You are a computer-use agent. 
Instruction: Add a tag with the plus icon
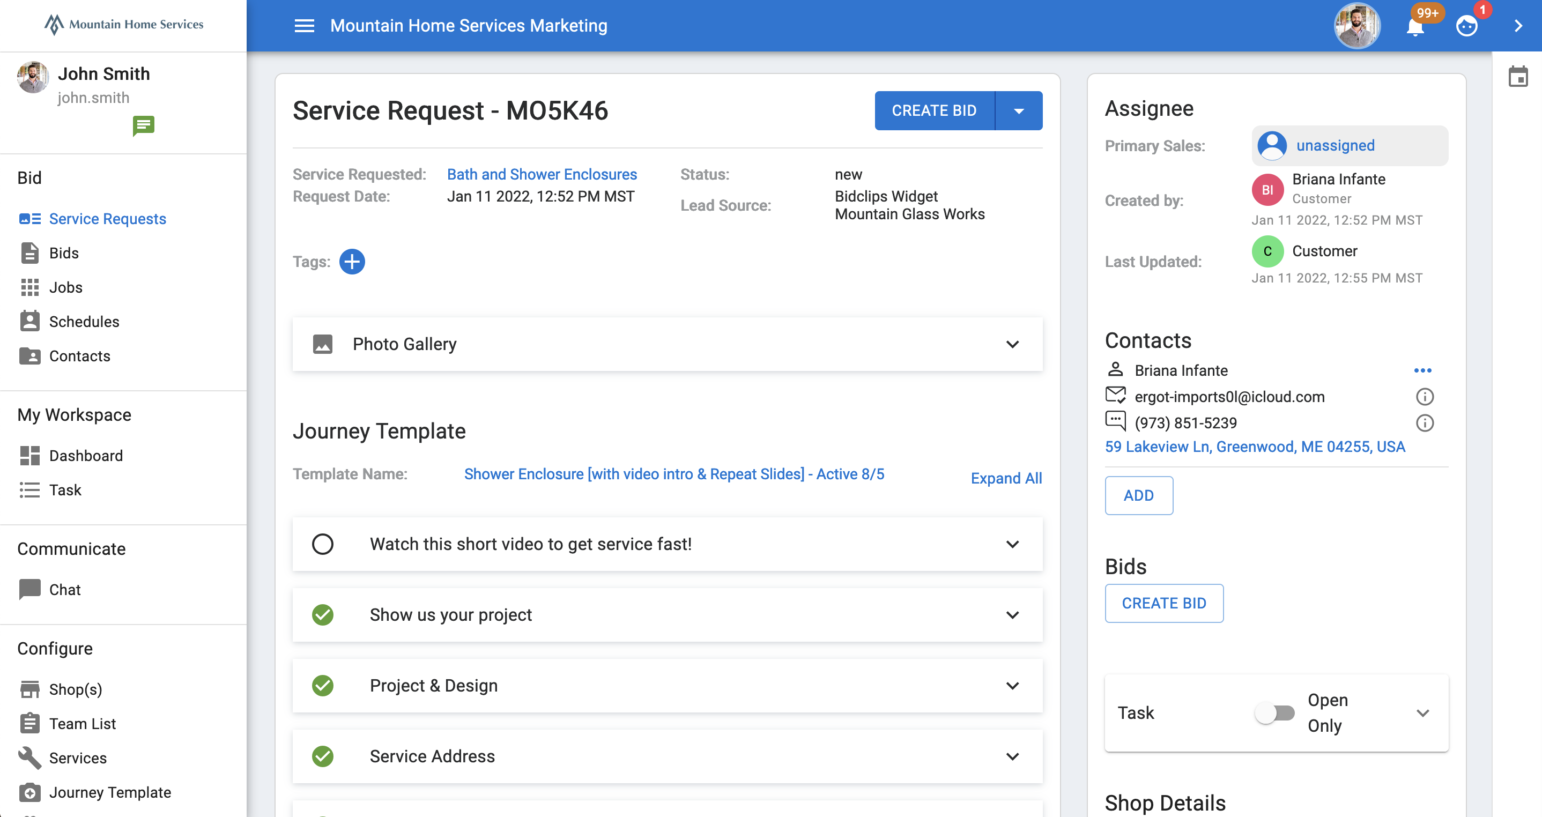352,262
